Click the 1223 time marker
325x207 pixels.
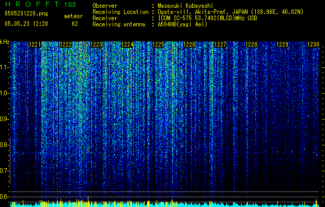click(x=97, y=45)
